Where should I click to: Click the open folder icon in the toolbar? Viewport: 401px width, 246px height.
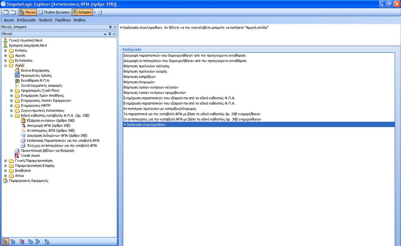(x=13, y=12)
